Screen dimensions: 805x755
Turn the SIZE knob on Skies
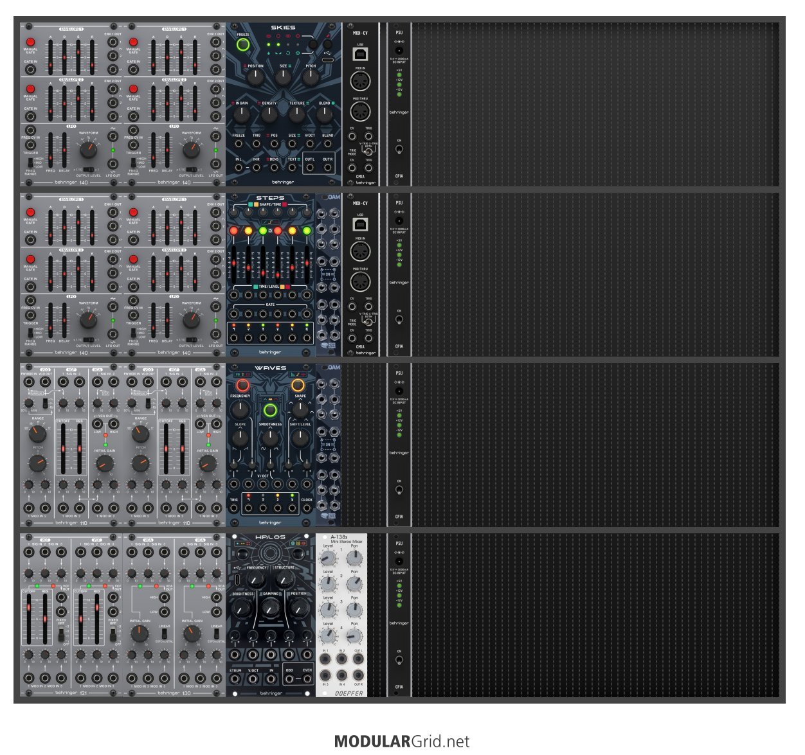(x=283, y=78)
